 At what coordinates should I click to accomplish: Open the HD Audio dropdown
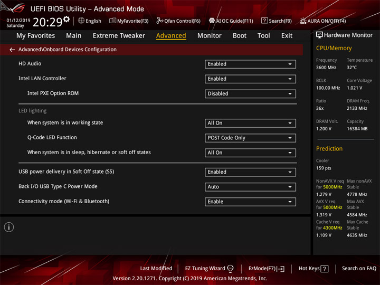[250, 64]
